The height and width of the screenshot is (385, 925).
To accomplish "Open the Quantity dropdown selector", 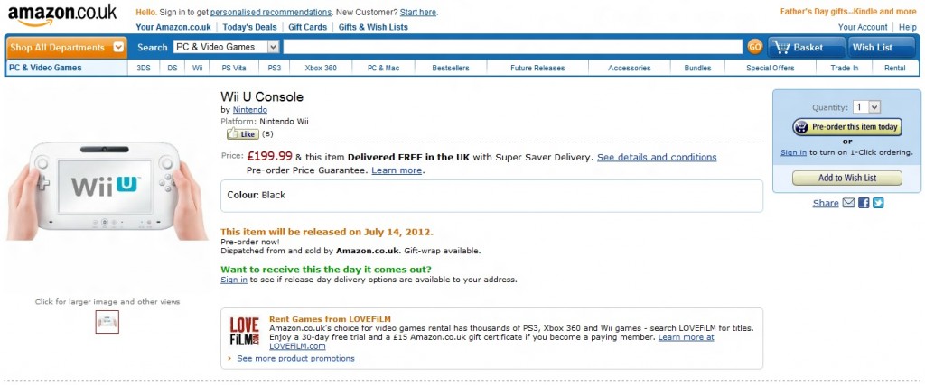I will click(x=866, y=107).
